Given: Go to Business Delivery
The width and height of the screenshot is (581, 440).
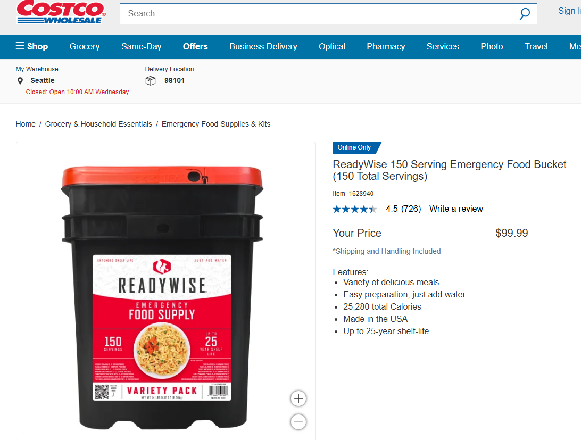Looking at the screenshot, I should coord(263,47).
